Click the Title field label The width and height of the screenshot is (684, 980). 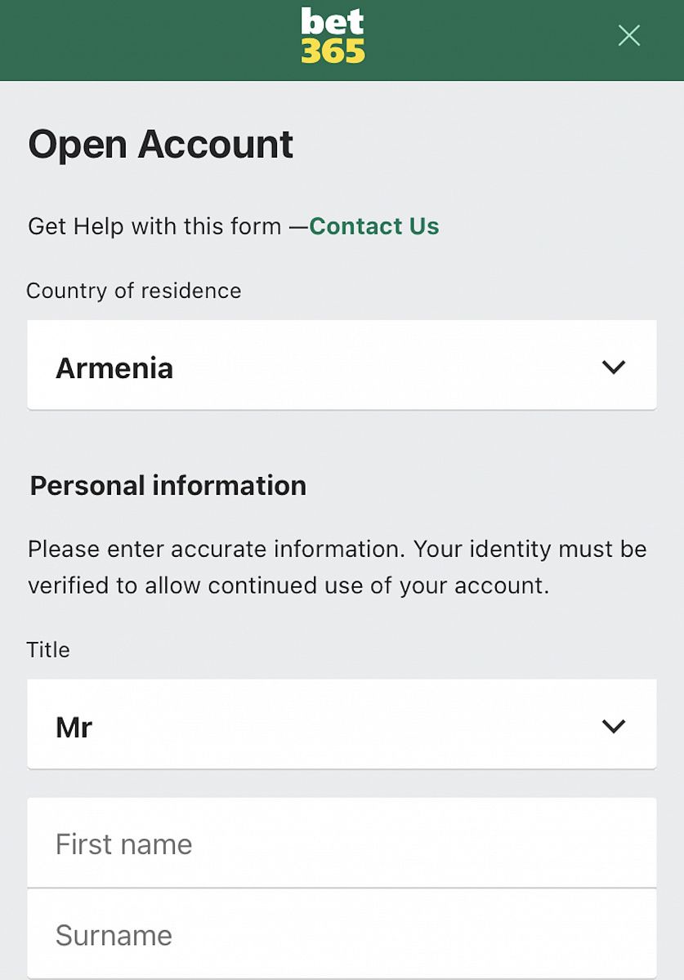[48, 650]
